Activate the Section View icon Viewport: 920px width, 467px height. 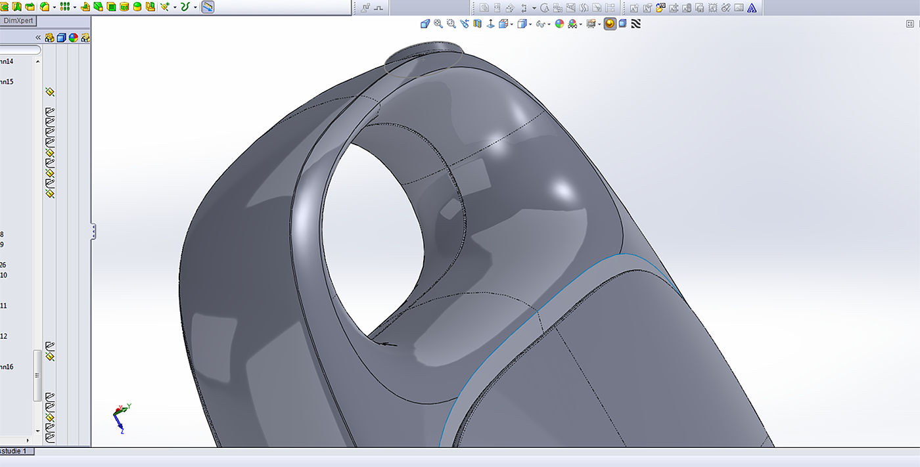point(477,24)
